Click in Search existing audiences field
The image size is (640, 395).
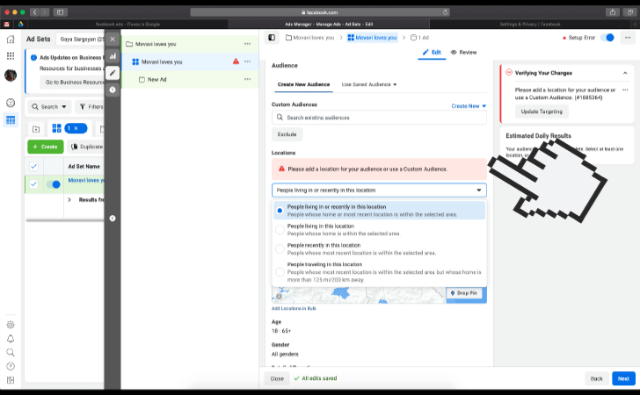click(379, 118)
